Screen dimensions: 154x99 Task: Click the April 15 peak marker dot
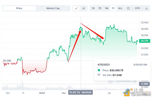pyautogui.click(x=81, y=28)
